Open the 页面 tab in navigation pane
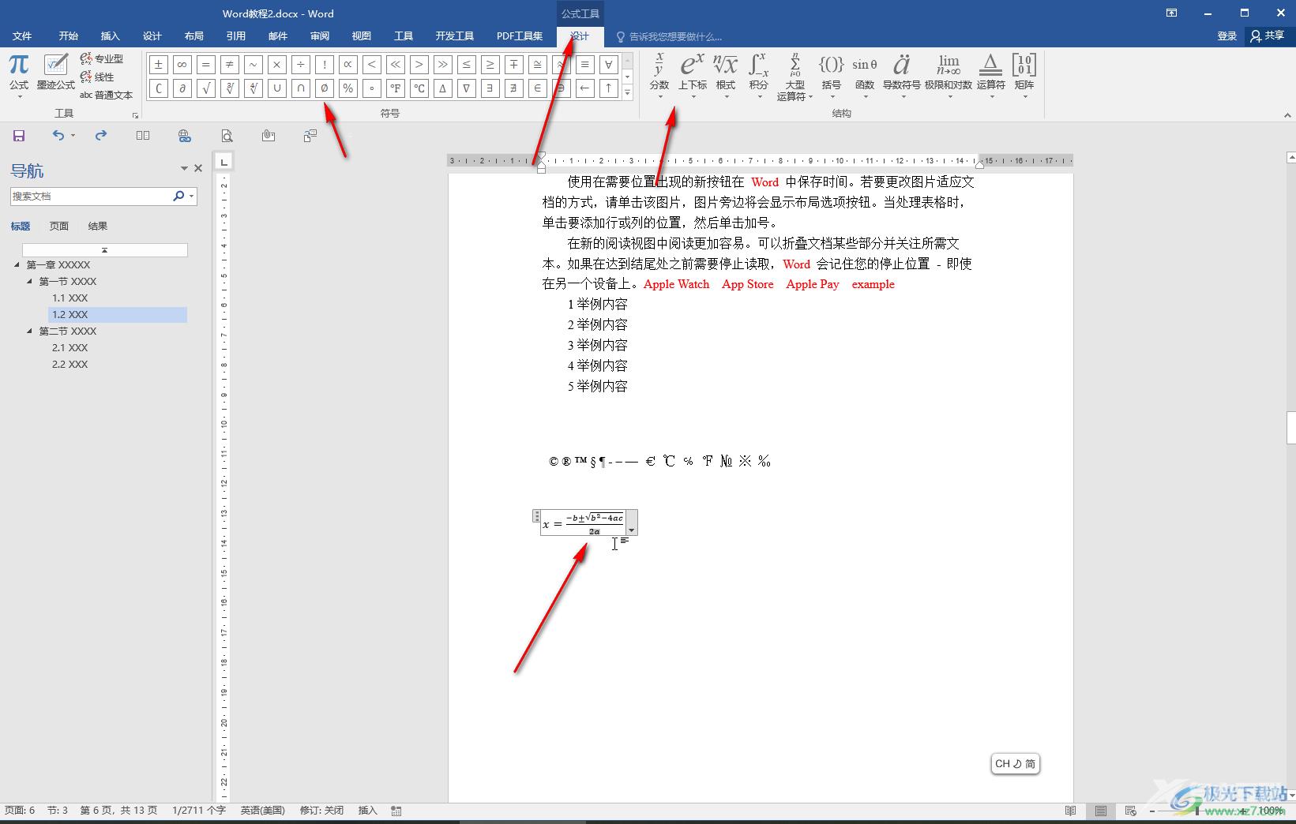 click(x=59, y=227)
